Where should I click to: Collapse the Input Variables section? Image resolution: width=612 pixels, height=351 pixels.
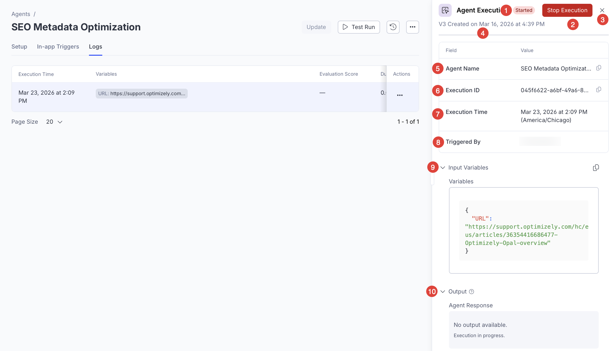pos(443,168)
